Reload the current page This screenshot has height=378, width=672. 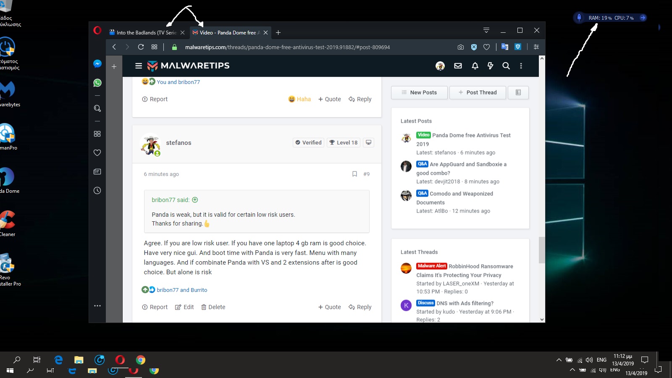(141, 47)
